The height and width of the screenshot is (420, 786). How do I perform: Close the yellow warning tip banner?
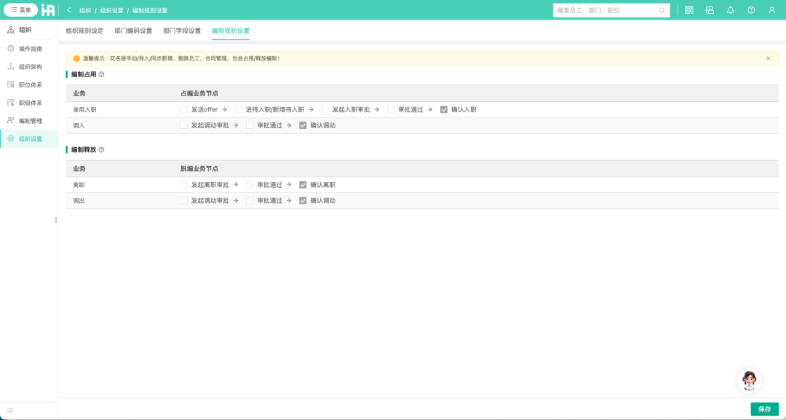[x=768, y=58]
